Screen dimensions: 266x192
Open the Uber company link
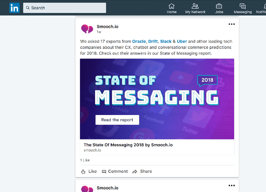[x=182, y=41]
